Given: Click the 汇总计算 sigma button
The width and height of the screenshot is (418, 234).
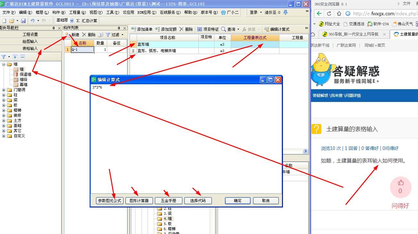Looking at the screenshot, I should click(87, 20).
